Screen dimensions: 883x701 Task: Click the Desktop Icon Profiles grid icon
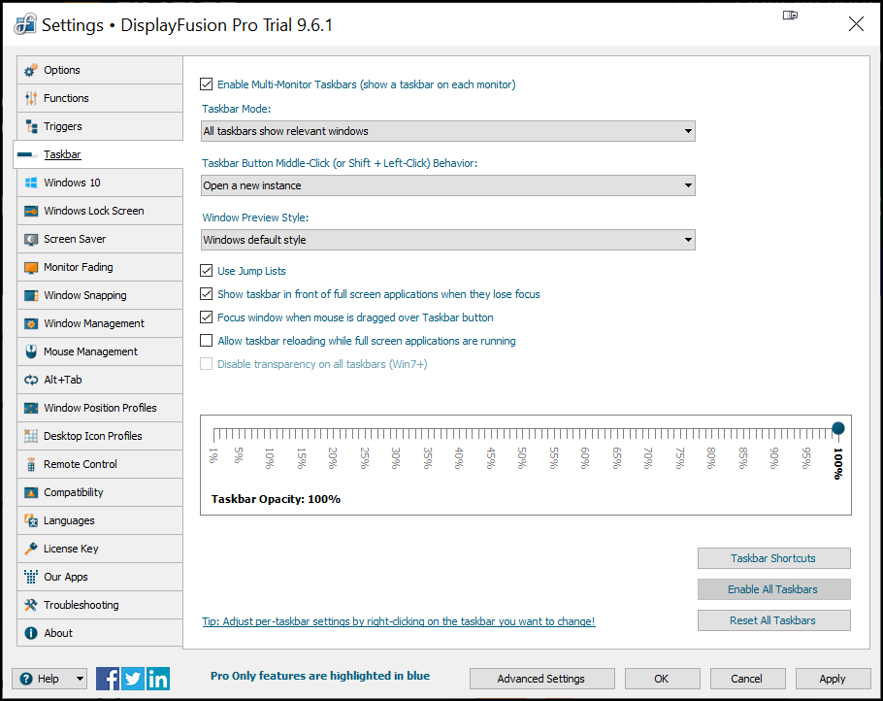(x=31, y=436)
